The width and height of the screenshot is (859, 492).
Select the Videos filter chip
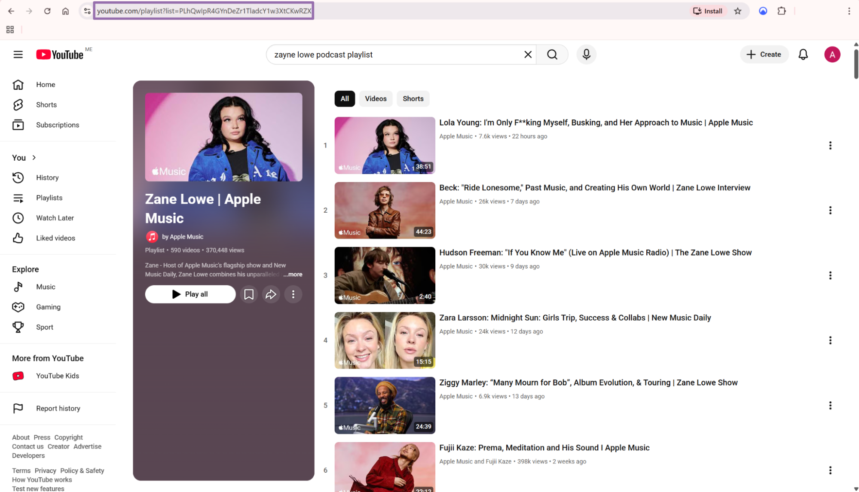tap(376, 99)
